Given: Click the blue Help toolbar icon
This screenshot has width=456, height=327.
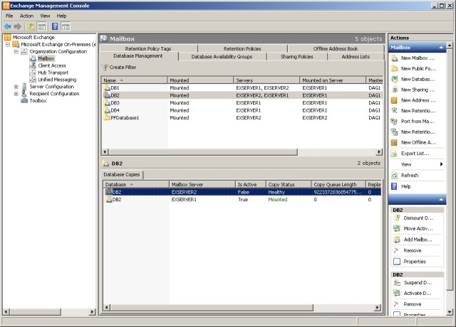Looking at the screenshot, I should [54, 26].
